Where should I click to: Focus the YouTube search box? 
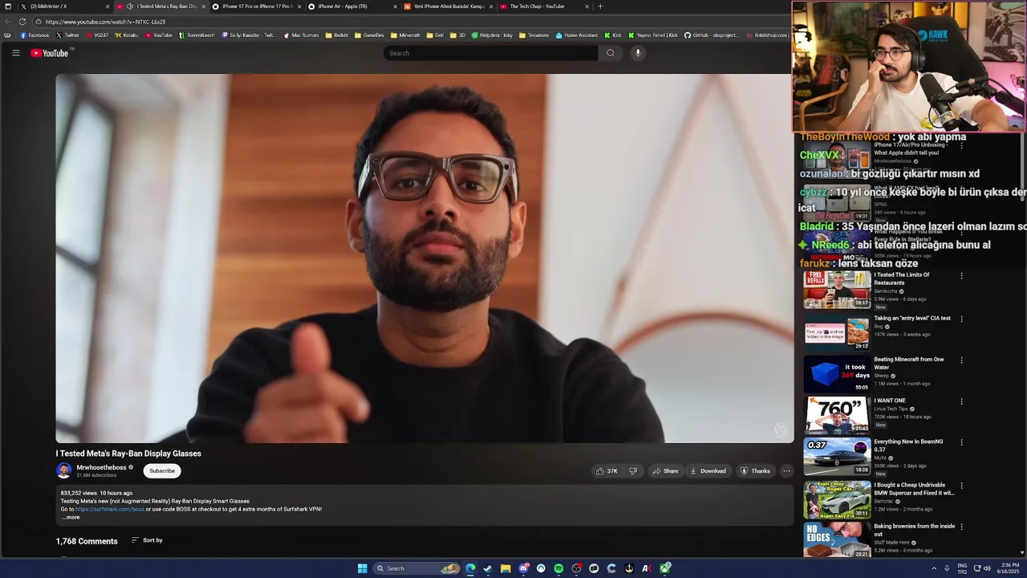coord(490,53)
